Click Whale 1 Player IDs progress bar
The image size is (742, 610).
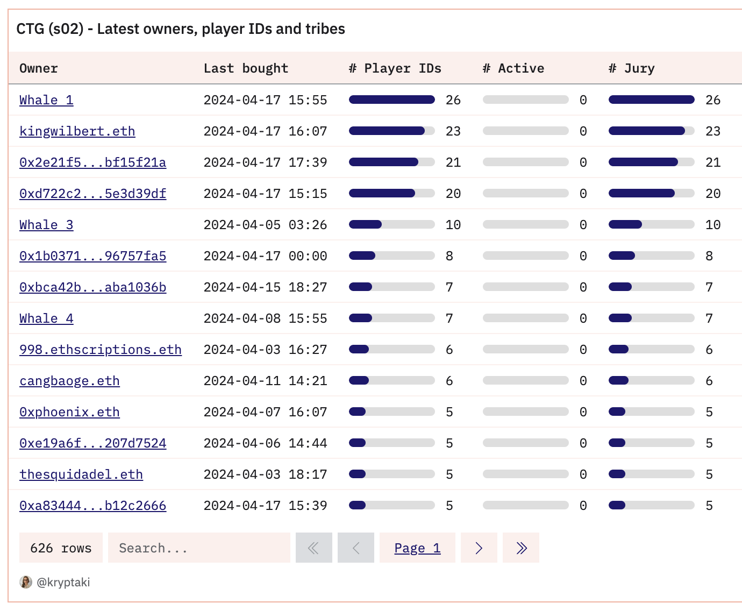pyautogui.click(x=392, y=100)
